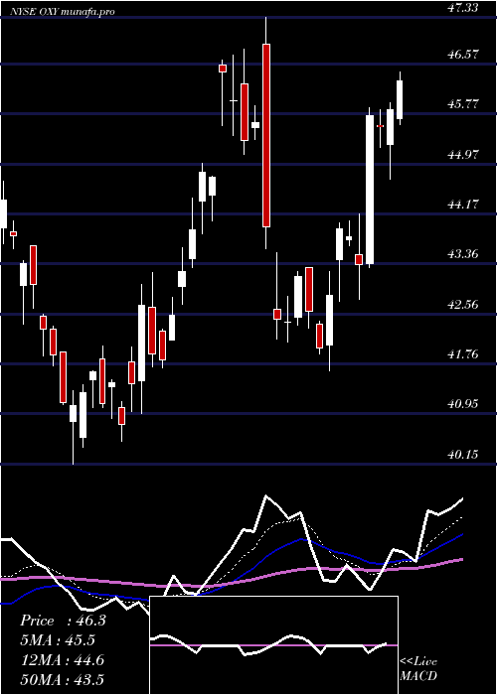This screenshot has width=497, height=695.
Task: Click the last white candlestick on the right
Action: (400, 99)
